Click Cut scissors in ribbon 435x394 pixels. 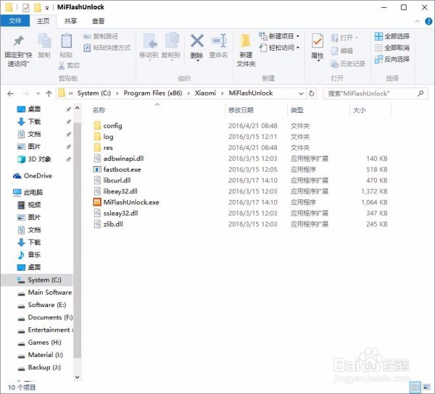[x=69, y=65]
